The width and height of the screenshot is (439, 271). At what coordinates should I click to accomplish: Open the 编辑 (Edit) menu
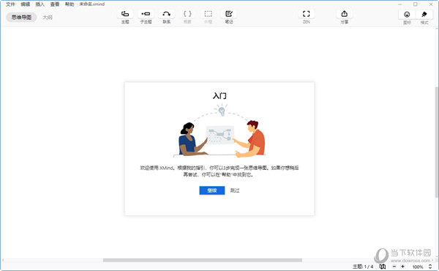pos(25,4)
